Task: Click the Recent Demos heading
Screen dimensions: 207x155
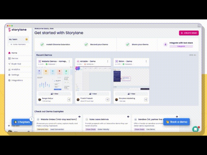Action: pyautogui.click(x=44, y=55)
